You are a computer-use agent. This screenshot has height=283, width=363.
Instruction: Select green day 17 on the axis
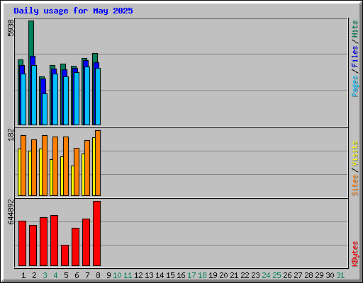point(191,275)
